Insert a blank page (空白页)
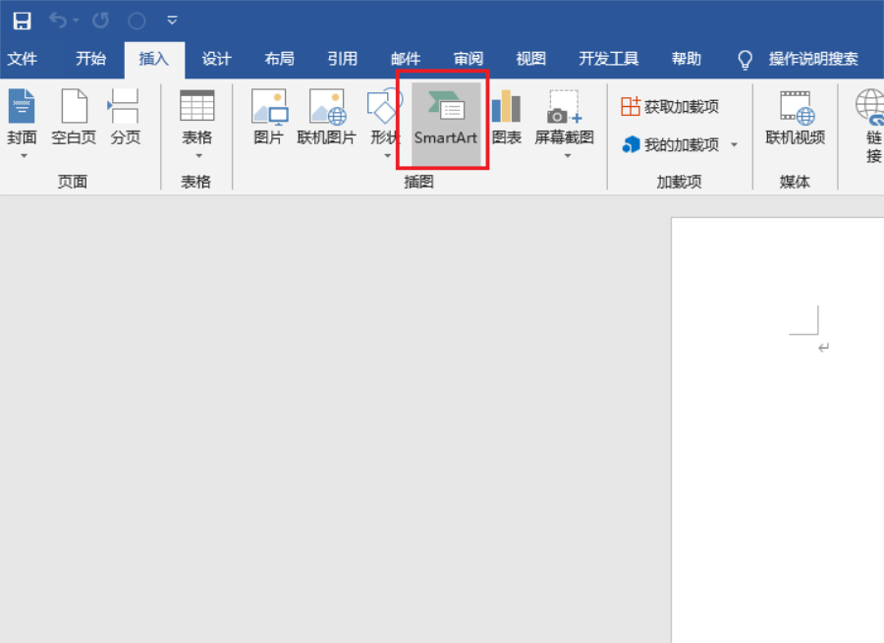 (x=74, y=120)
